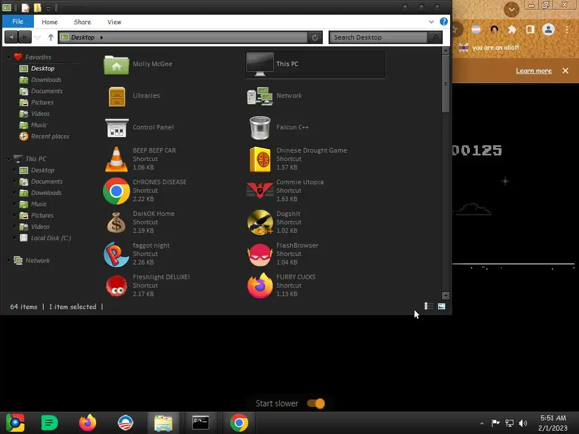The width and height of the screenshot is (579, 434).
Task: Expand the ribbon chevron
Action: click(431, 22)
